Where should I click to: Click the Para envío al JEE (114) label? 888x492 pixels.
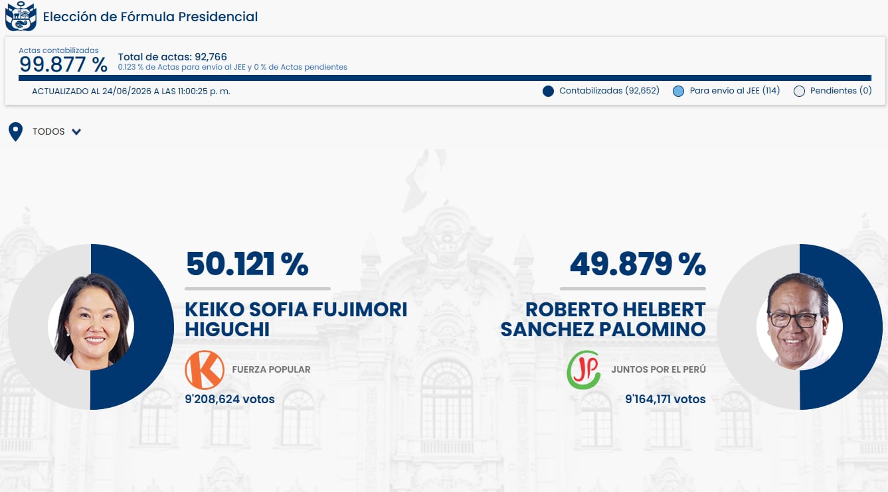click(x=735, y=91)
